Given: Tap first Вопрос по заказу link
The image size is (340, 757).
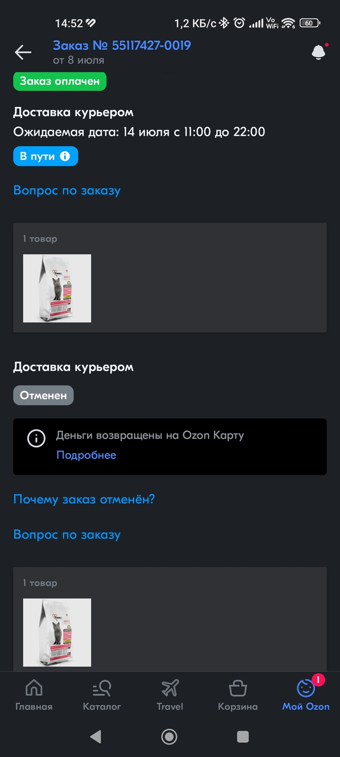Looking at the screenshot, I should point(67,190).
